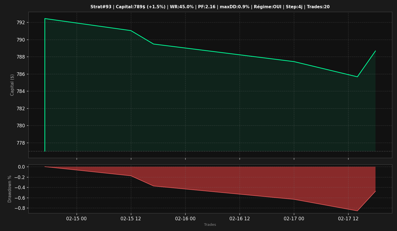Select the "02-17 12" date tick label
The image size is (397, 231).
coord(348,219)
